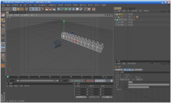Image resolution: width=171 pixels, height=103 pixels.
Task: Click the search icon in Object Manager
Action: tap(162, 11)
